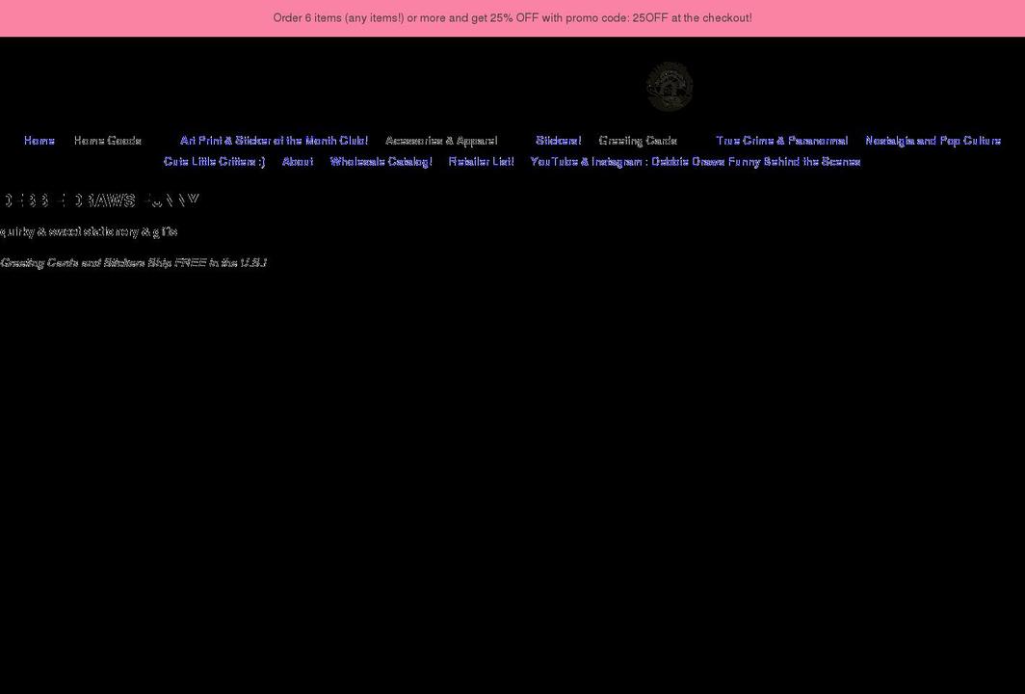The height and width of the screenshot is (694, 1025).
Task: Click the round Debbie Draws Funny logo
Action: click(670, 87)
